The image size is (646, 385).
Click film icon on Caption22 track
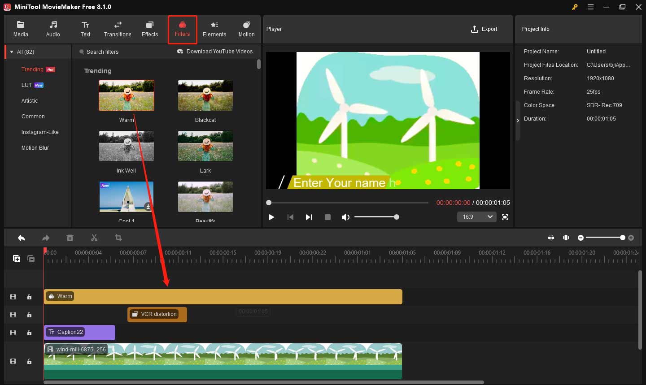[x=13, y=333]
